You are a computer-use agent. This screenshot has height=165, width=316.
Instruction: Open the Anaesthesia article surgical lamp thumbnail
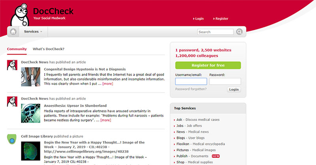(x=31, y=113)
